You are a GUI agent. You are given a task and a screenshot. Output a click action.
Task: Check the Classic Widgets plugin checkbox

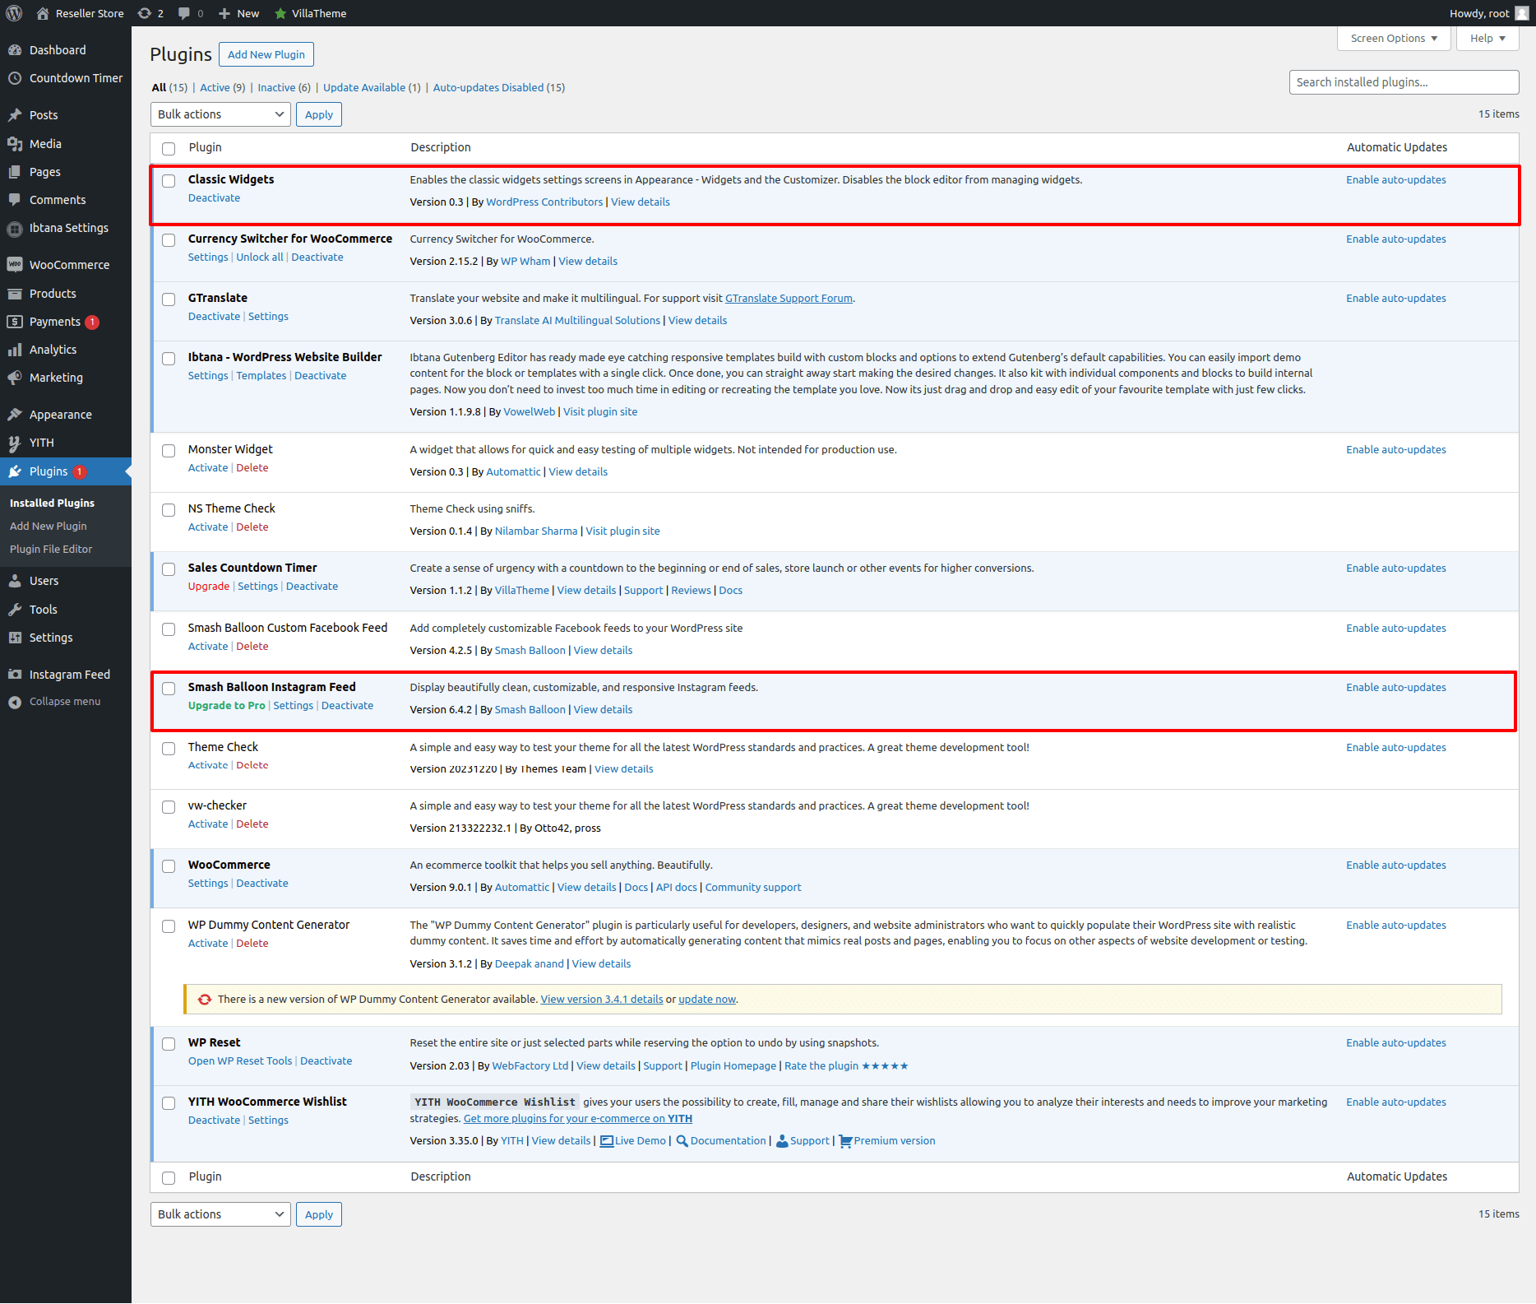coord(169,181)
